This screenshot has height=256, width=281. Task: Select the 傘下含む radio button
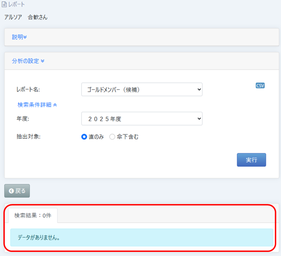point(112,137)
